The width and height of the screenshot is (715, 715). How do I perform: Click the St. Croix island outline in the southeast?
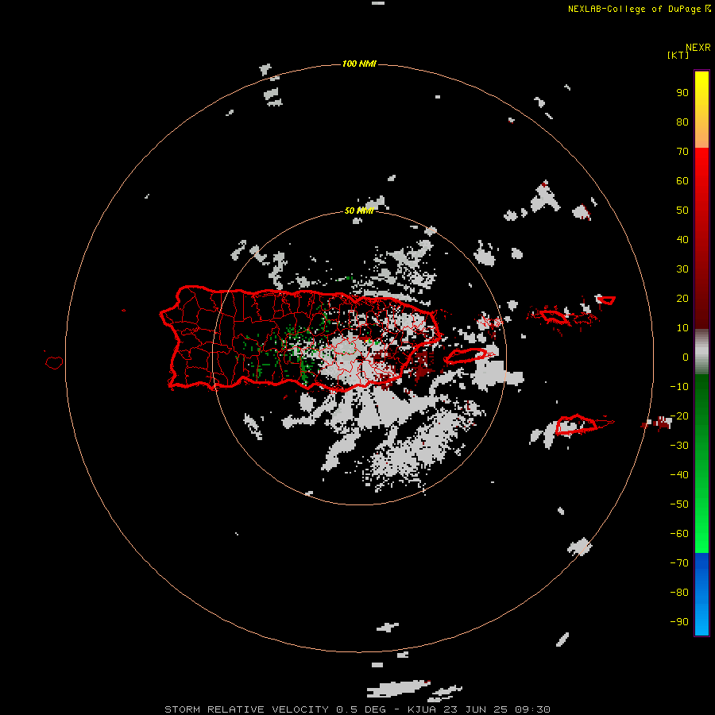[576, 424]
